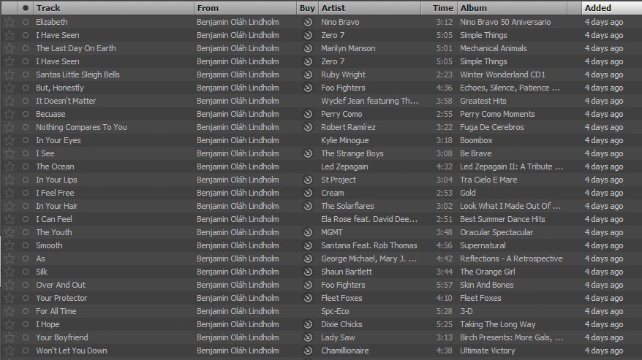Click the buy icon for "Smooth"
This screenshot has height=360, width=642.
click(308, 245)
